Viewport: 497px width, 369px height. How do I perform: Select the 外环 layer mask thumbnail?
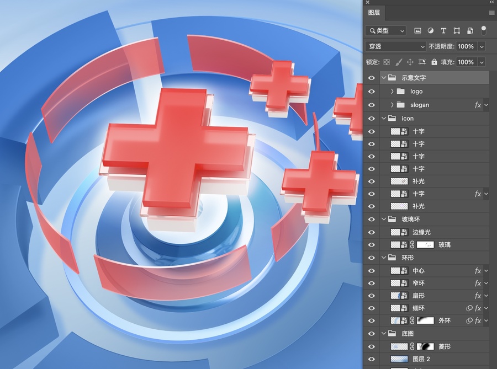[425, 320]
